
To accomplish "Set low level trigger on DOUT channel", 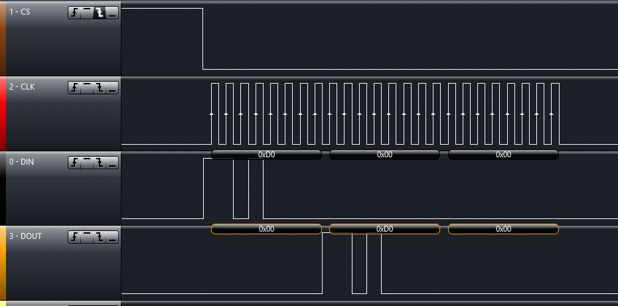I will coord(112,237).
